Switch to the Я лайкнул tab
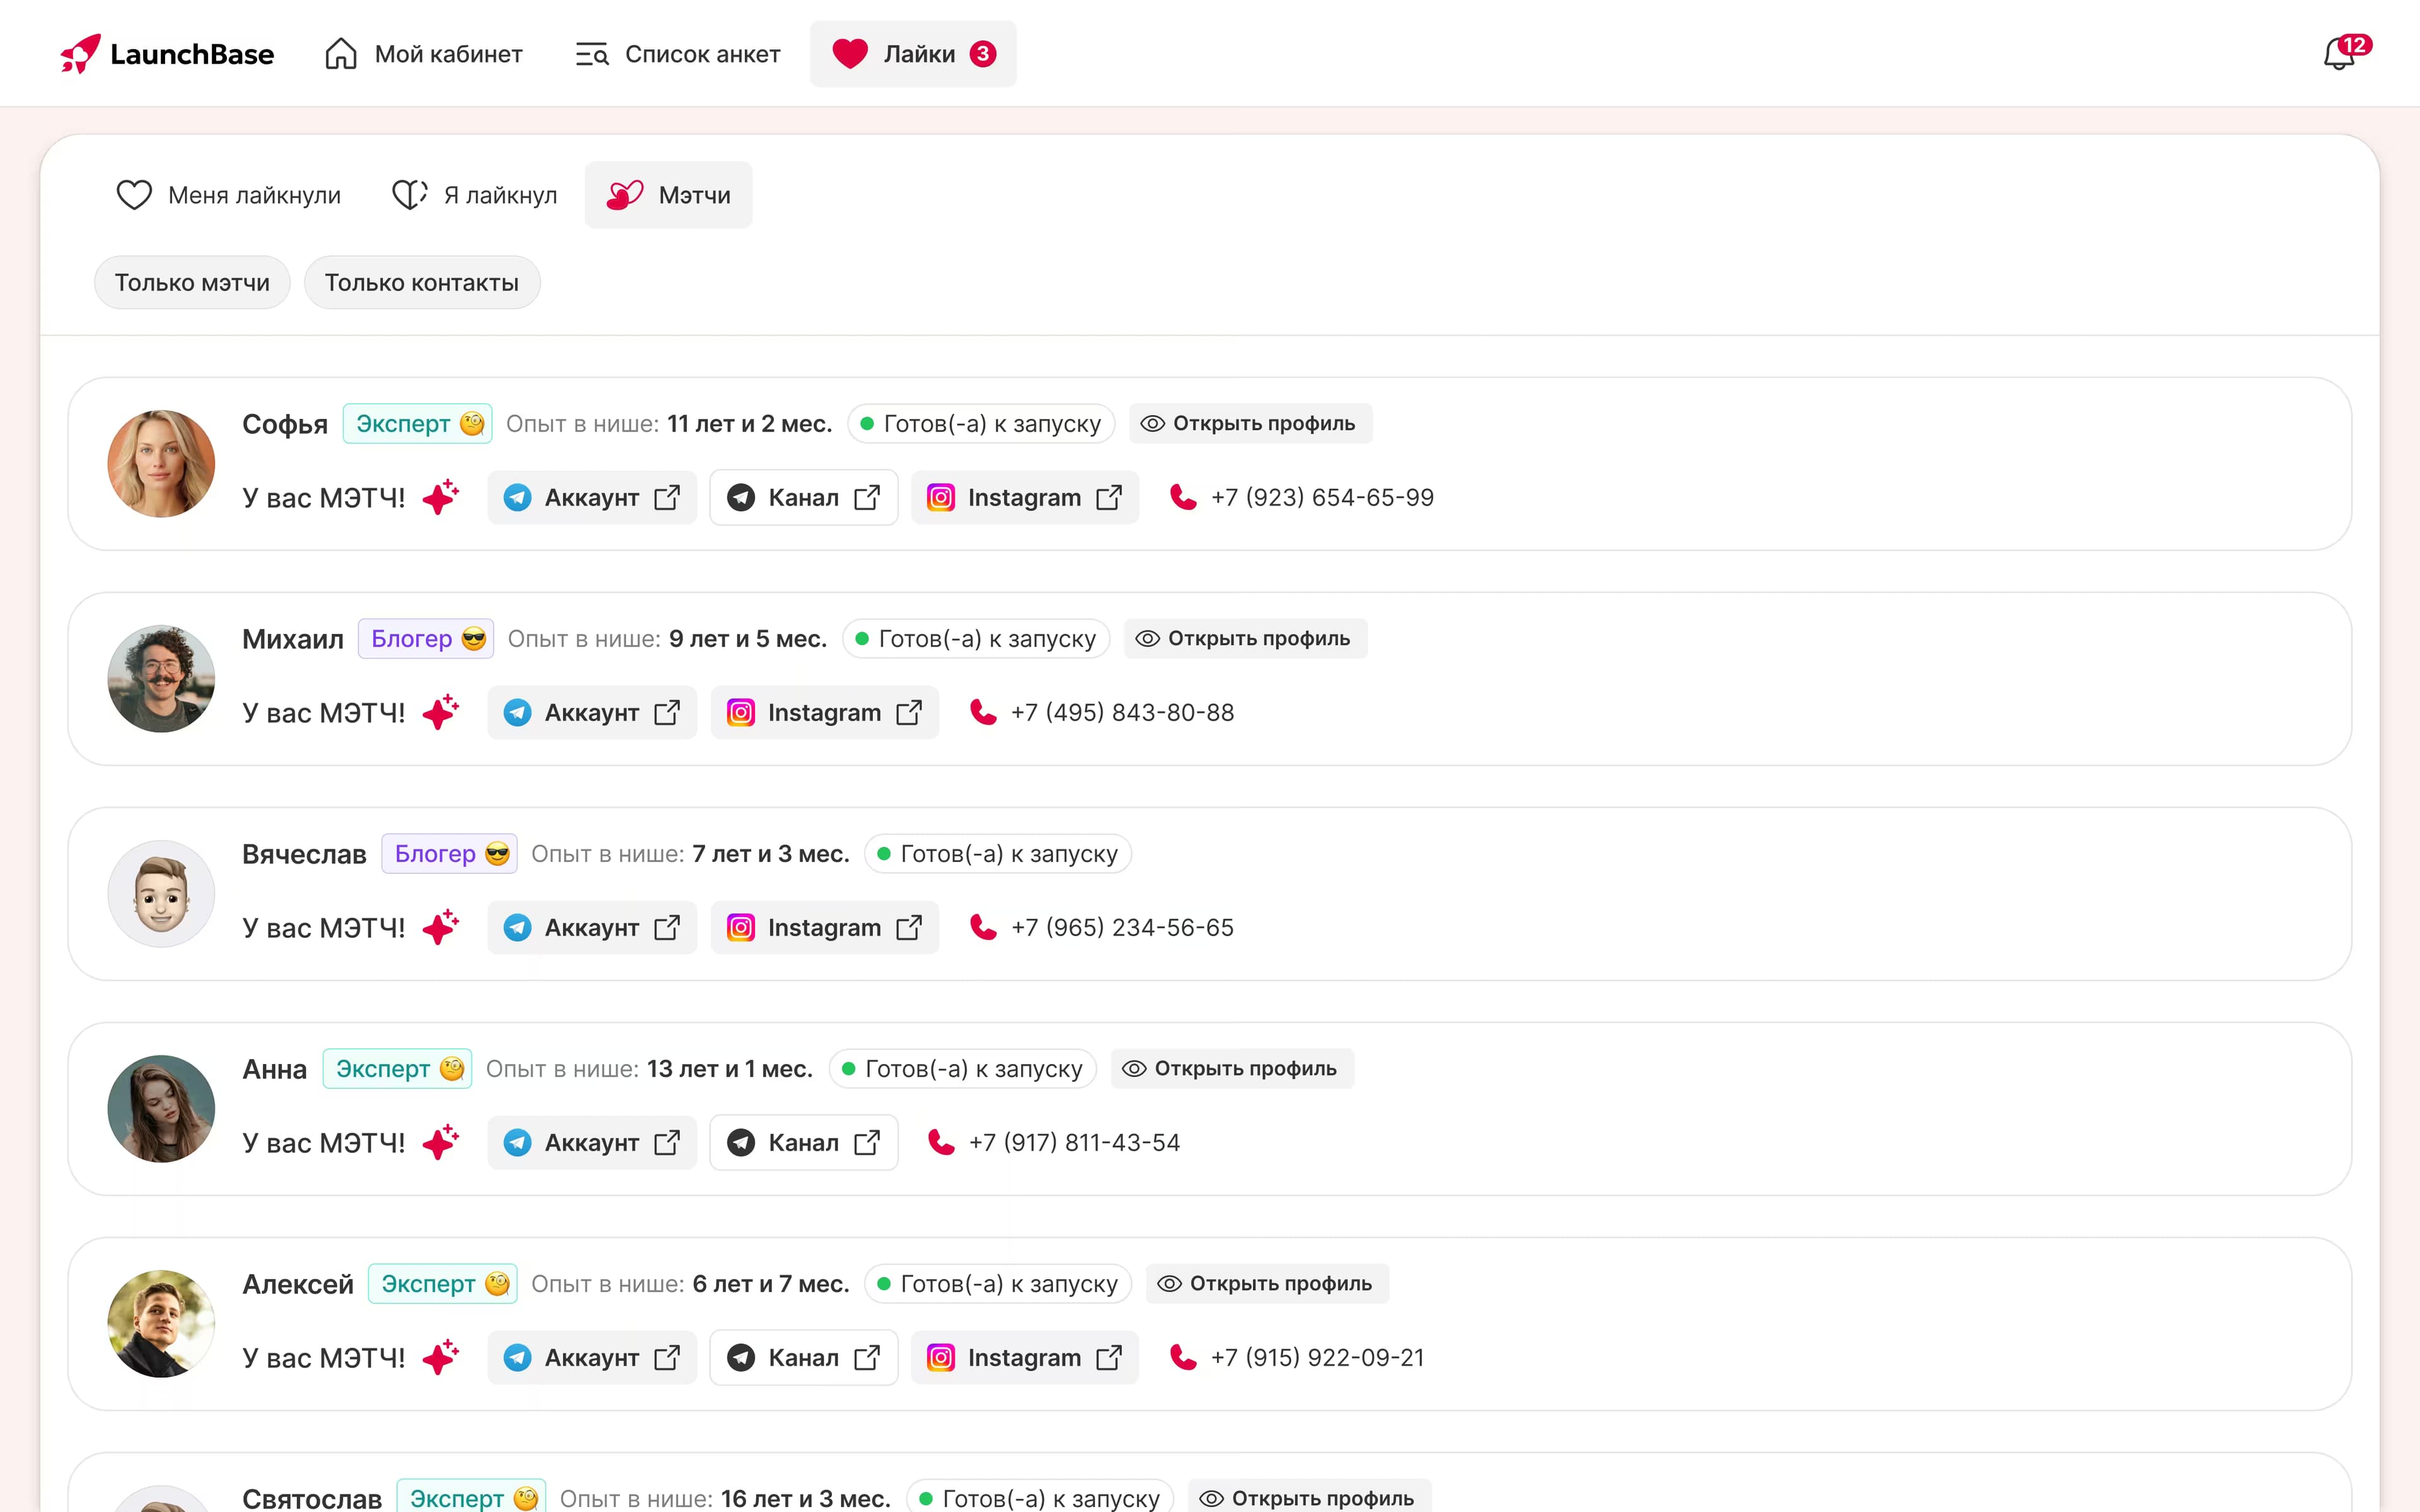The height and width of the screenshot is (1512, 2420). tap(475, 195)
